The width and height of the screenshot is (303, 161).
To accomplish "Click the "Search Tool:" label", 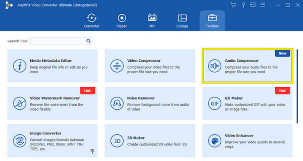I will (x=18, y=41).
